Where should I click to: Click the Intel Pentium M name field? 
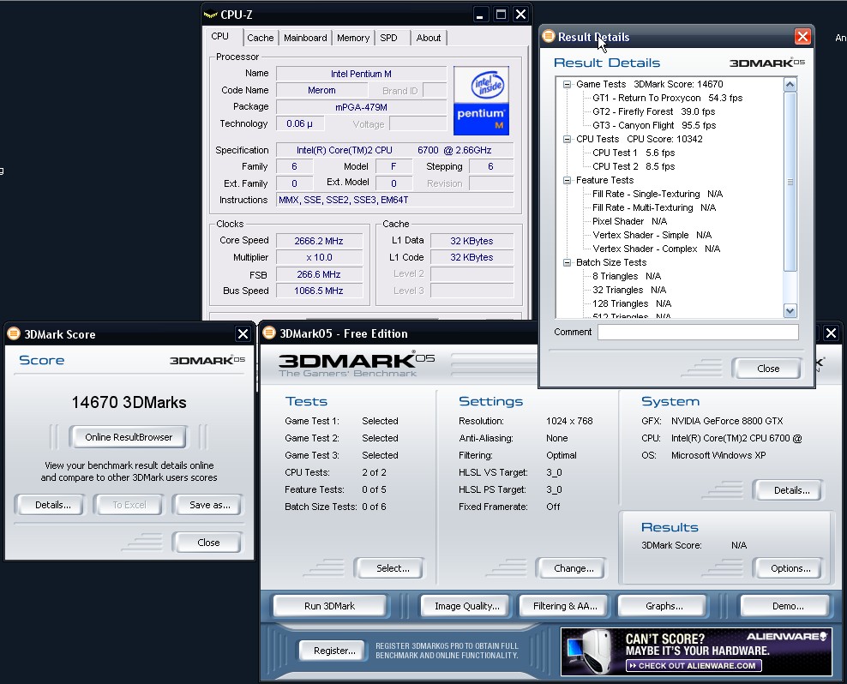tap(361, 74)
